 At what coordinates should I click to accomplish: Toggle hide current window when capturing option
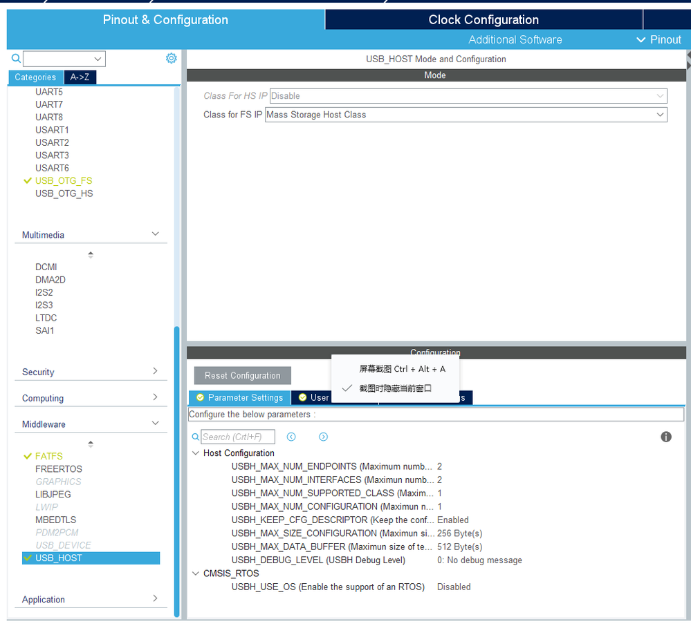point(395,388)
